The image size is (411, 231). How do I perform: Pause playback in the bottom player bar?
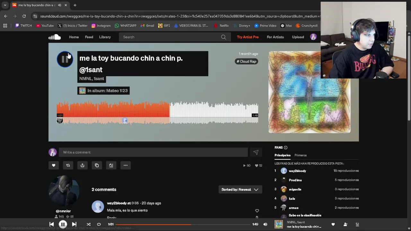pos(63,224)
